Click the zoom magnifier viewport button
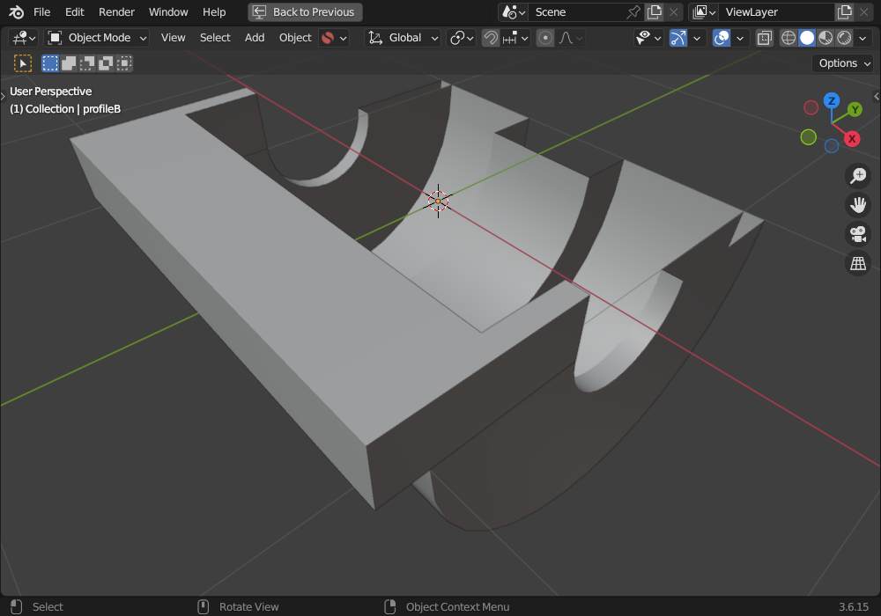This screenshot has width=881, height=616. coord(858,176)
